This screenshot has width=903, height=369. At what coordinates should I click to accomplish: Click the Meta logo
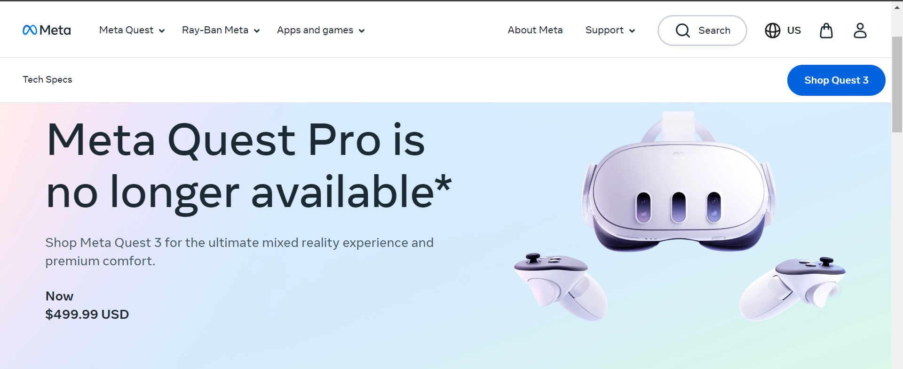[47, 30]
